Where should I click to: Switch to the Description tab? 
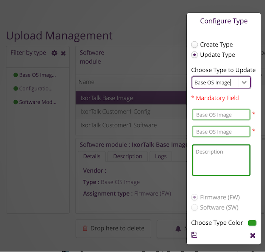point(128,156)
